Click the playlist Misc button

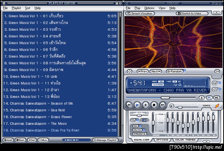pos(43,140)
